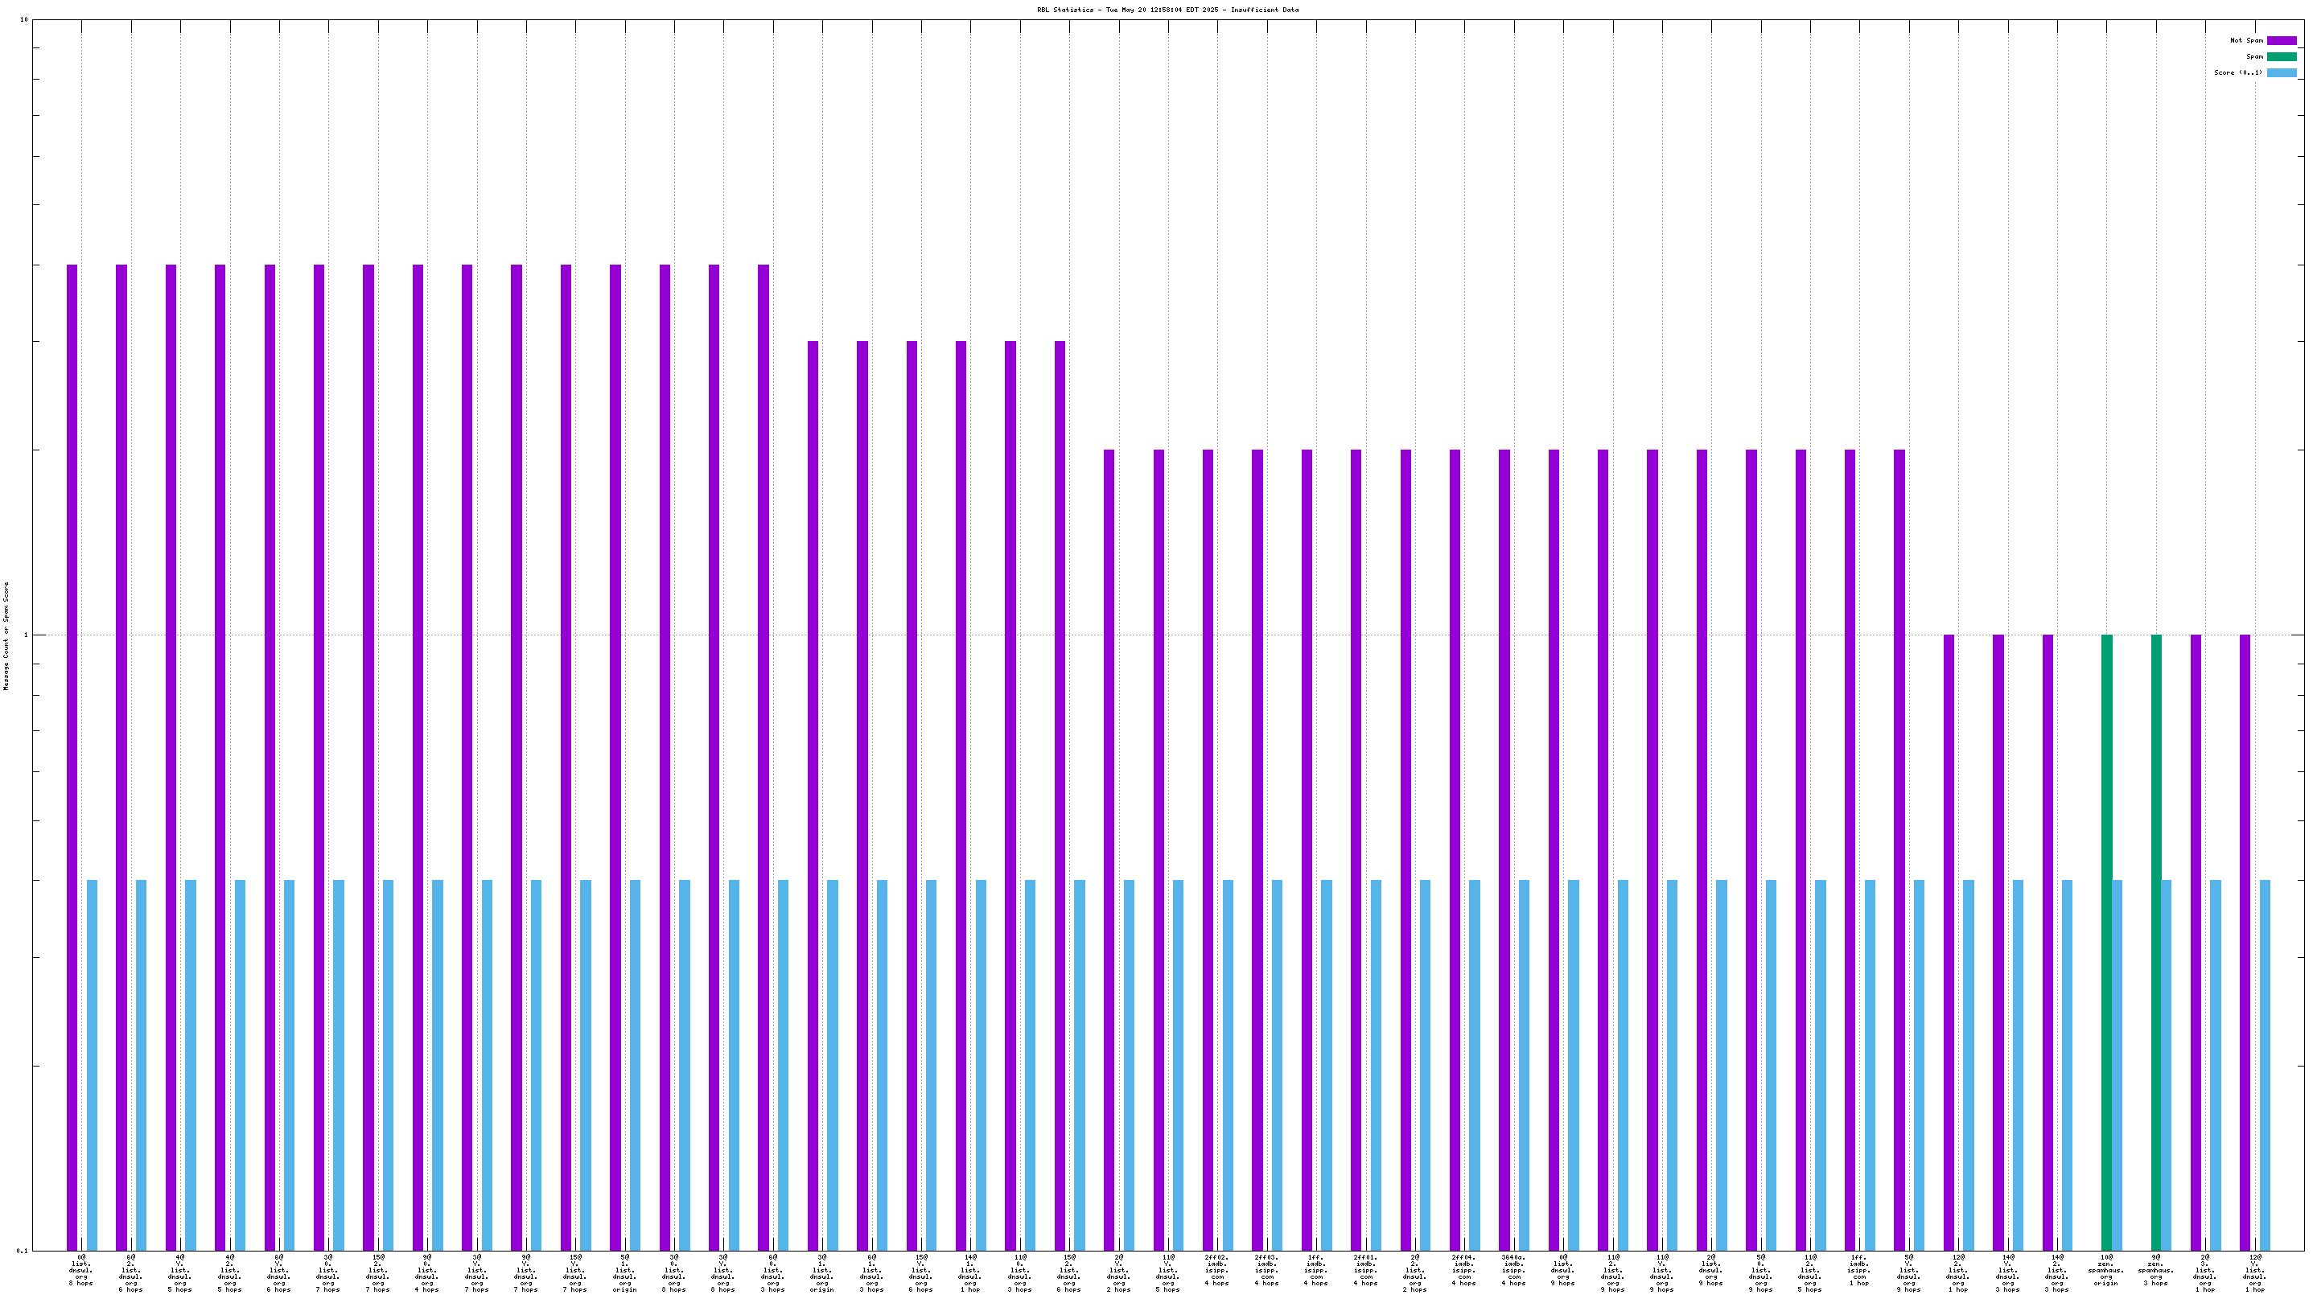Click the Message Count or Spam Score axis label
This screenshot has width=2317, height=1303.
click(6, 635)
